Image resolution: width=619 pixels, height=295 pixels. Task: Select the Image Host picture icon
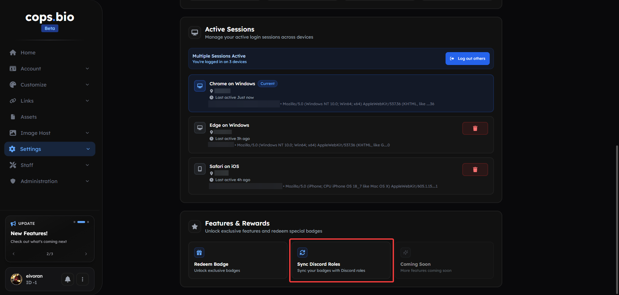point(13,133)
